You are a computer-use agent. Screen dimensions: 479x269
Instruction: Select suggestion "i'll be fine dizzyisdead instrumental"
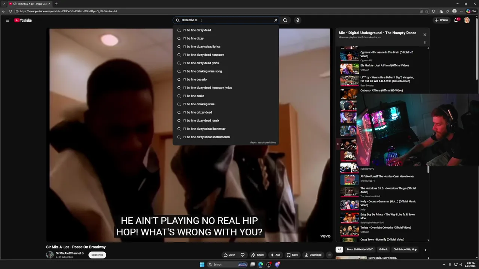pyautogui.click(x=226, y=137)
